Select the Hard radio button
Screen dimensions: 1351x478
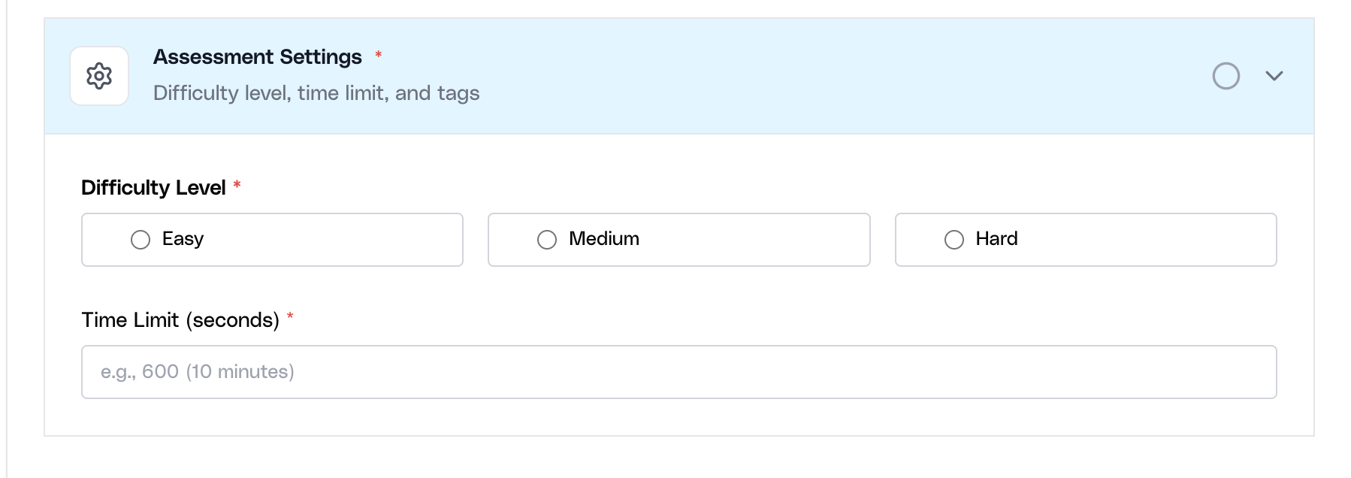tap(954, 240)
